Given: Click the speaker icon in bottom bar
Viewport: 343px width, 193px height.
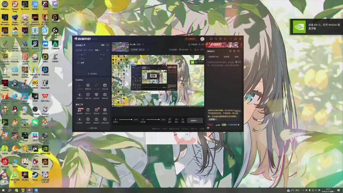Looking at the screenshot, I should click(143, 120).
